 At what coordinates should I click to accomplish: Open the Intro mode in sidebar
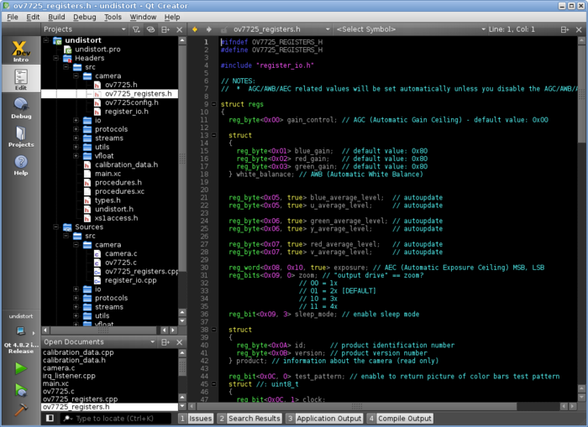[21, 50]
